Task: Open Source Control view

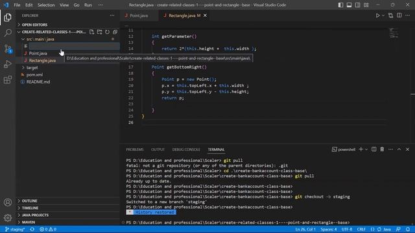Action: [x=8, y=49]
